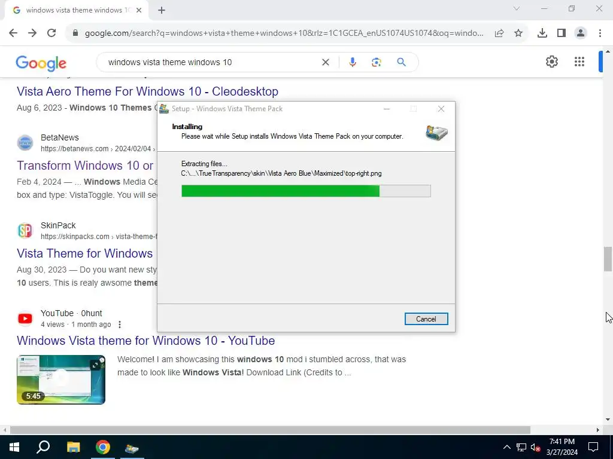613x459 pixels.
Task: Clear the Google search box
Action: coord(325,62)
